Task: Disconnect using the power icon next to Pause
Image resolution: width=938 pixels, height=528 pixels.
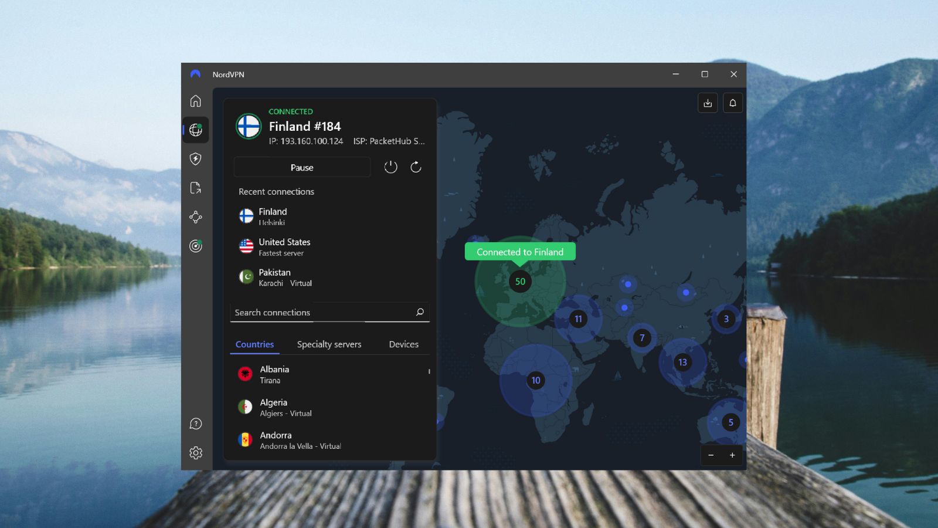Action: tap(390, 167)
